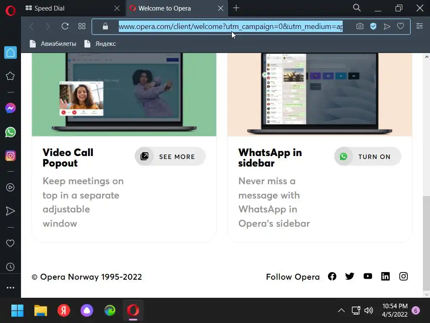Open Easy Setup sliders icon
The image size is (430, 323).
(x=420, y=26)
